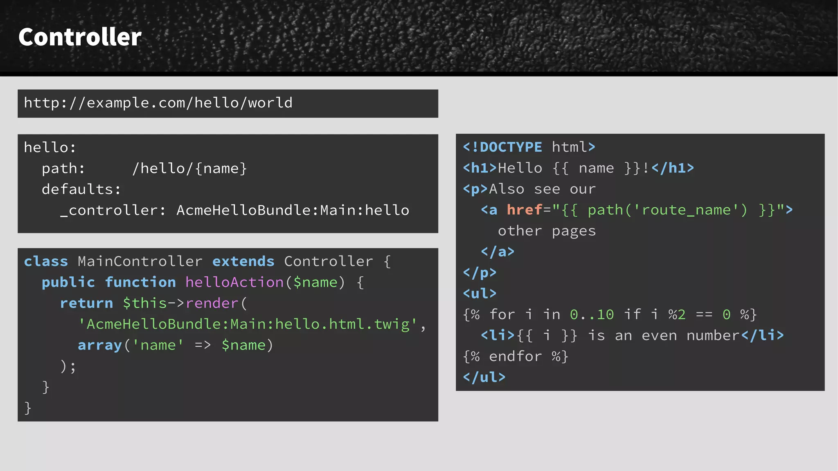Click the '<p>Also see our' line
Screen dimensions: 838x471
pos(529,189)
